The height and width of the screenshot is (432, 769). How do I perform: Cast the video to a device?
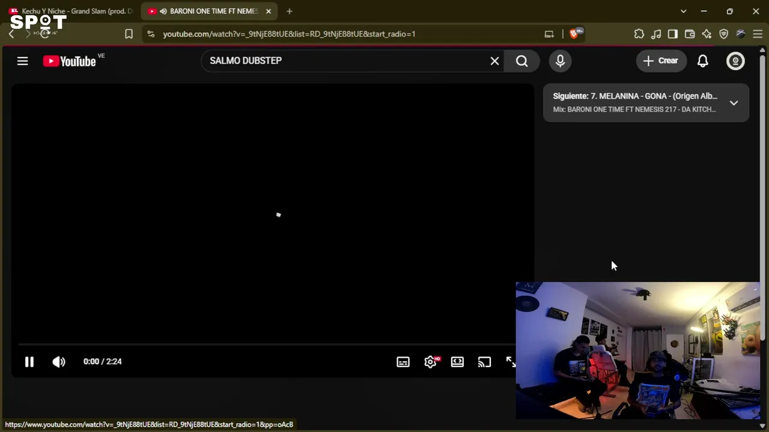484,362
